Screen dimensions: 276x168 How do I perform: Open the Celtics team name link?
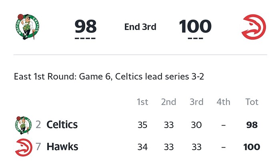62,125
